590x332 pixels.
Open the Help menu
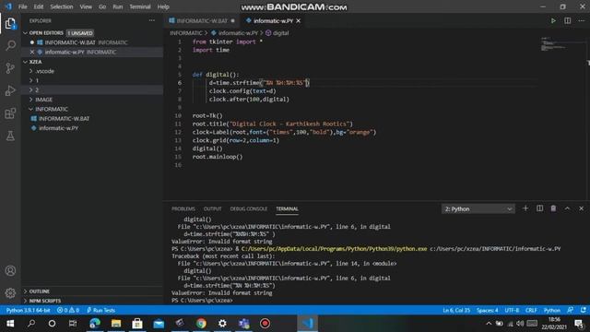tap(163, 6)
